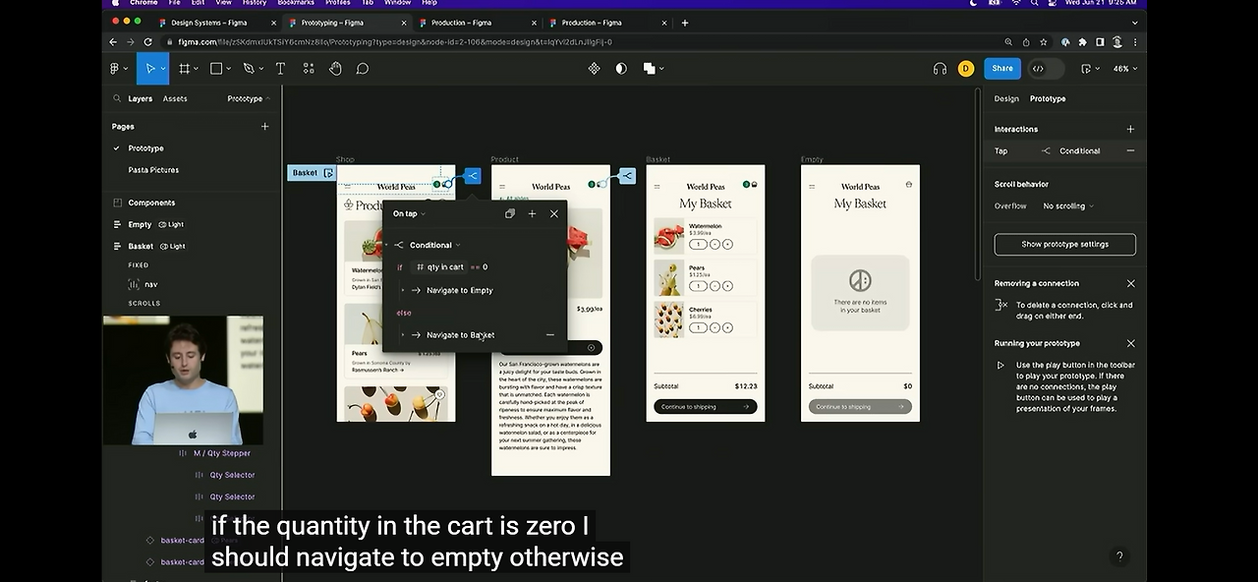Screen dimensions: 1258x582
Task: Open the help question mark button
Action: (1118, 556)
